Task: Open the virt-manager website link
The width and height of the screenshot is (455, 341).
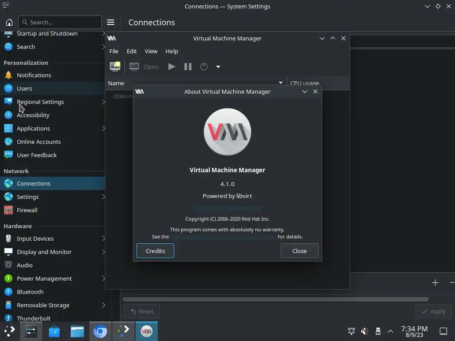Action: pyautogui.click(x=227, y=208)
